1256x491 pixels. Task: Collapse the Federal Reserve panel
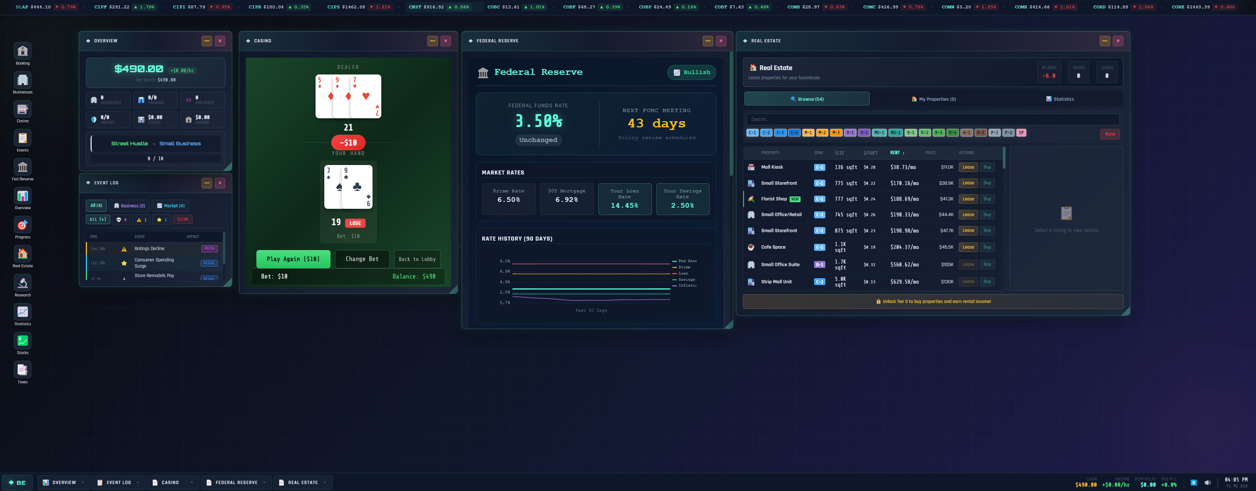point(707,41)
